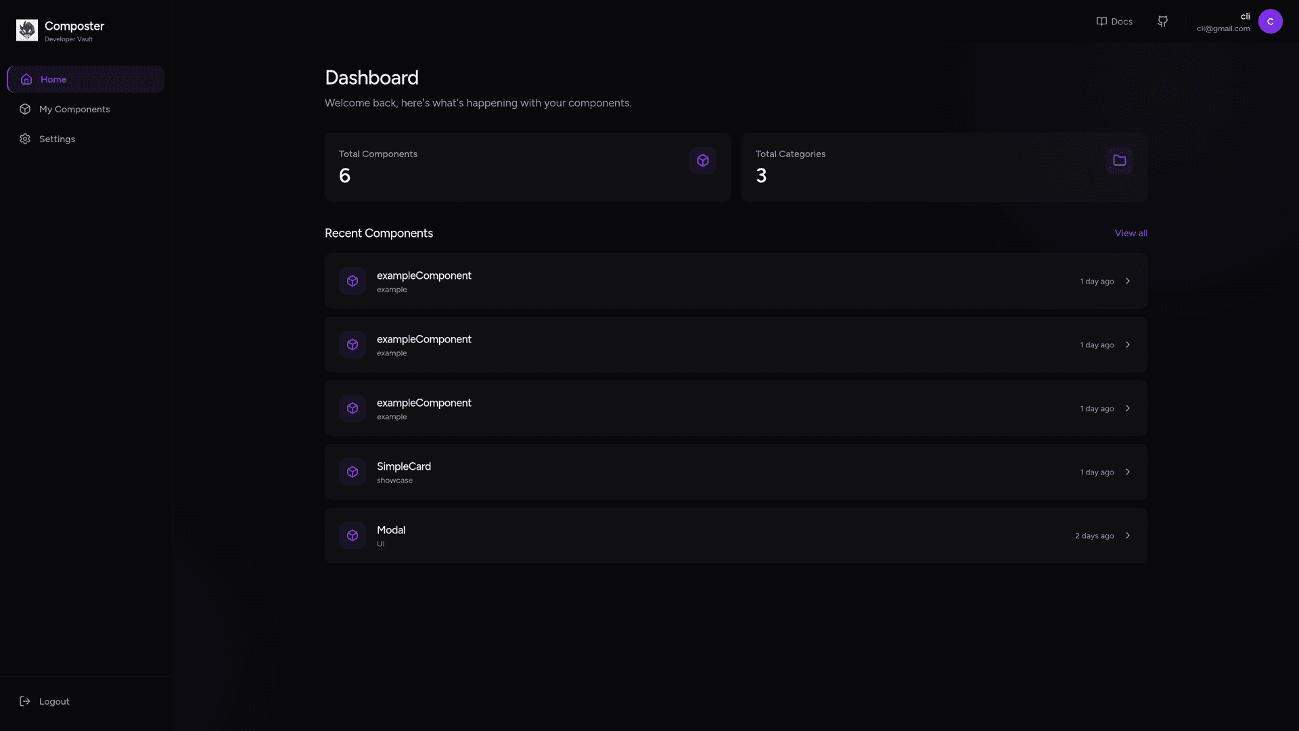Image resolution: width=1299 pixels, height=731 pixels.
Task: Expand the SimpleCard row chevron
Action: 1128,472
